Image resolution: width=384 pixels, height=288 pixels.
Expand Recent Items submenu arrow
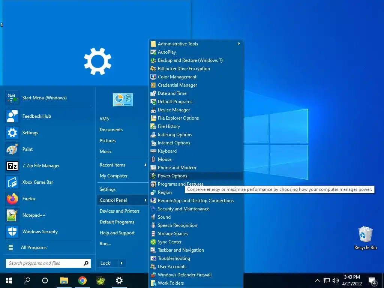[x=146, y=165]
